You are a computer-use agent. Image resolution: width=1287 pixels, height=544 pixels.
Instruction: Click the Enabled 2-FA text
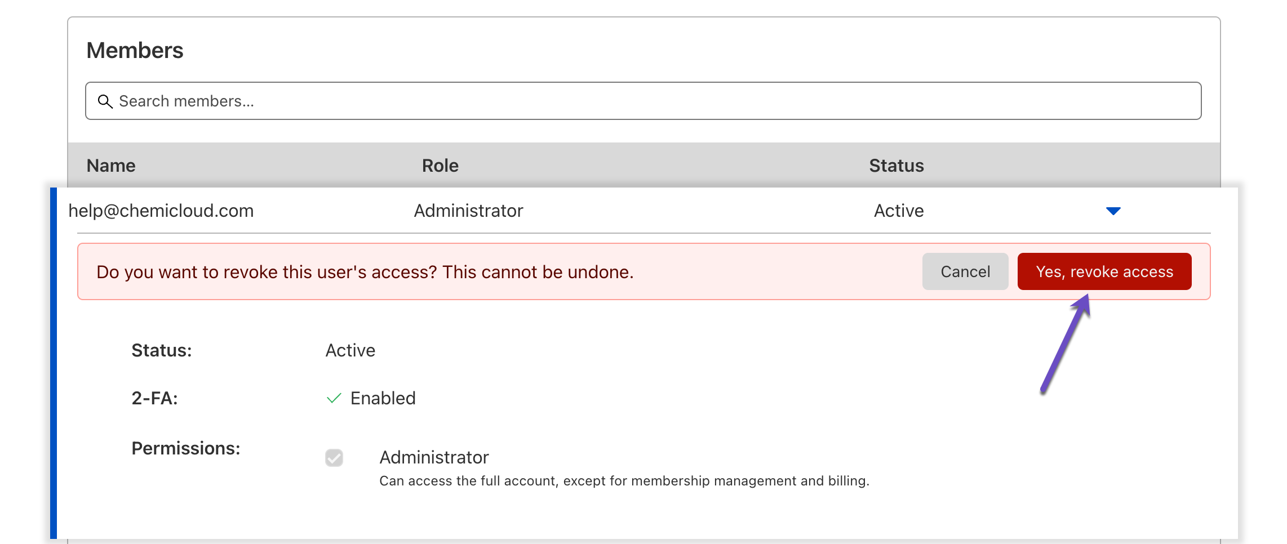pos(383,398)
